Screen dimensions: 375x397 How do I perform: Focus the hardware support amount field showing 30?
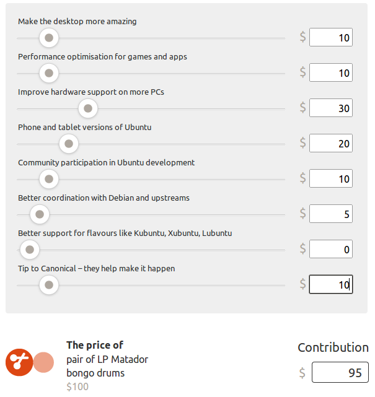pos(331,108)
